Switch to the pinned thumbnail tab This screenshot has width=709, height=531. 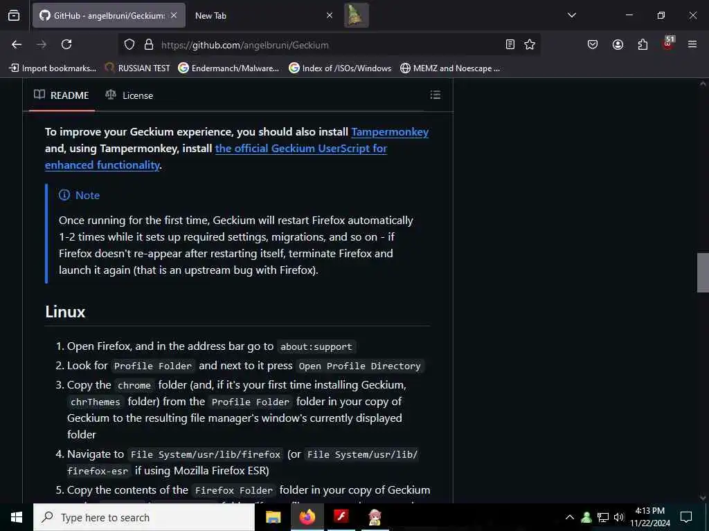pos(357,15)
